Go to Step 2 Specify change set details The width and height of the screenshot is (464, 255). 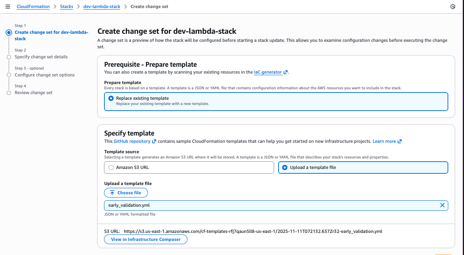41,57
